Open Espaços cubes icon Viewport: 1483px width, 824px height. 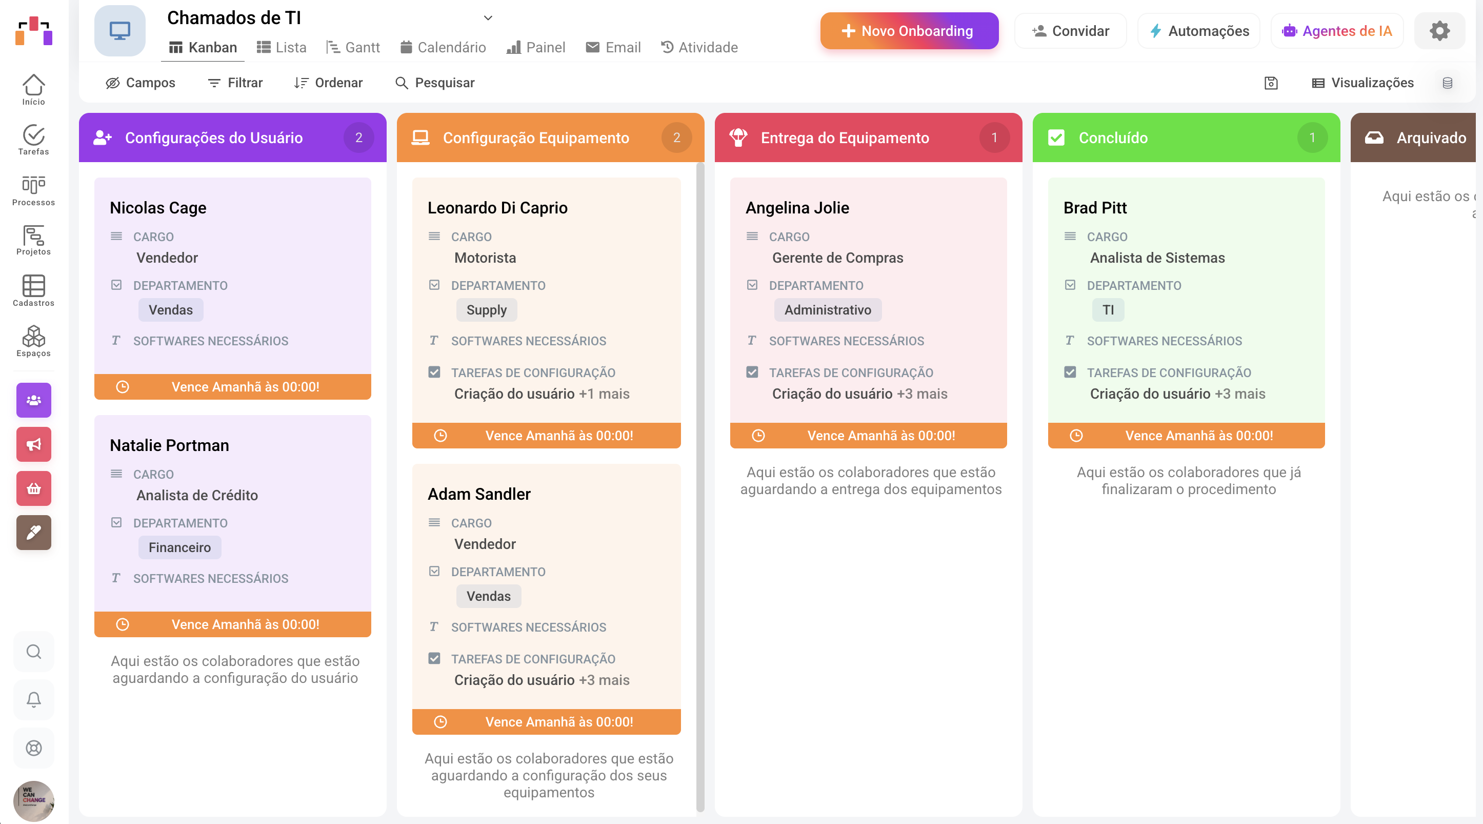33,341
